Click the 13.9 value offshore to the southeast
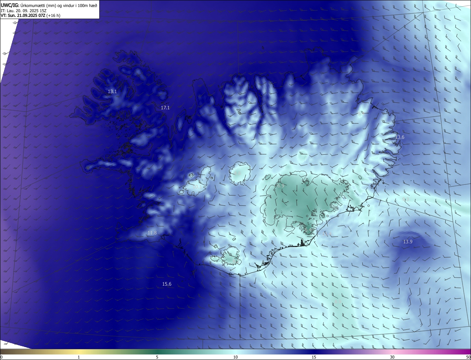Image resolution: width=471 pixels, height=360 pixels. coord(408,242)
